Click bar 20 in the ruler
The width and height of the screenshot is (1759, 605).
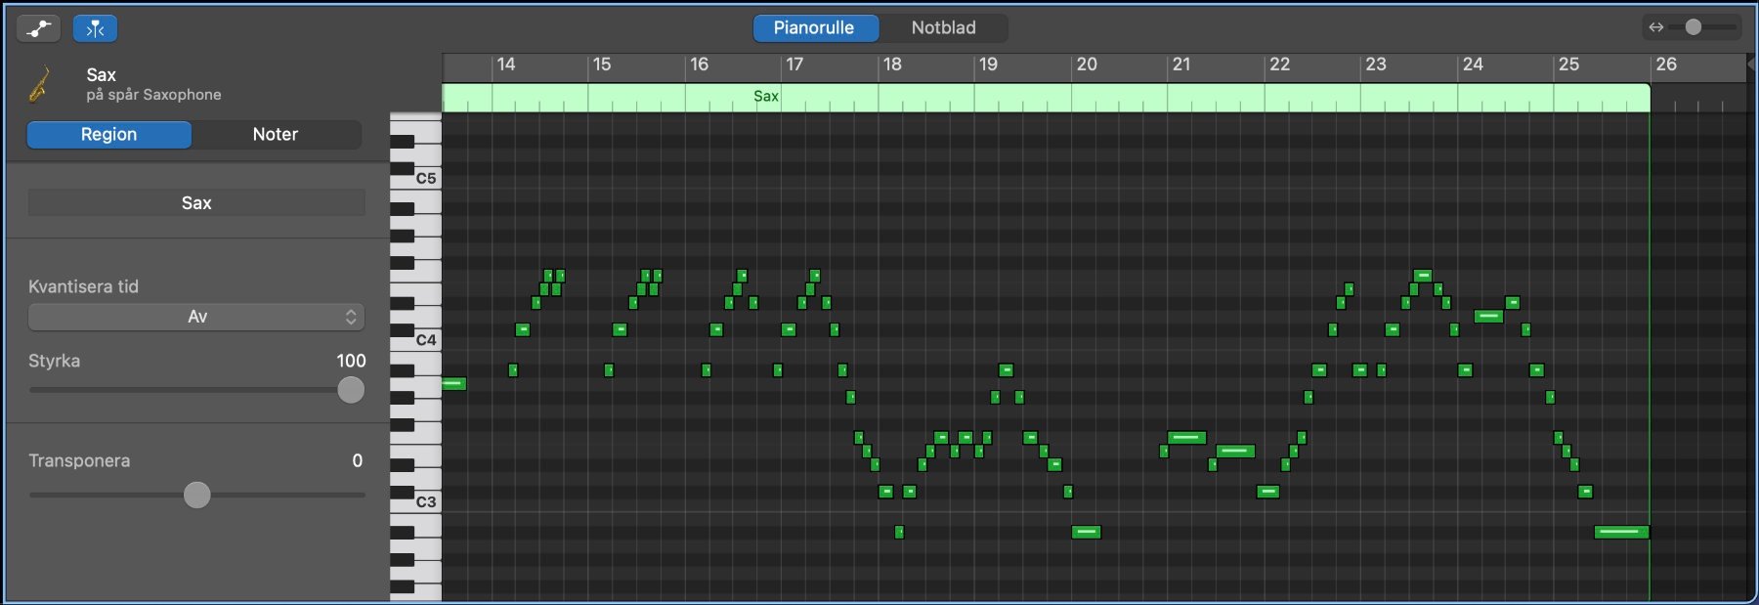click(x=1086, y=65)
